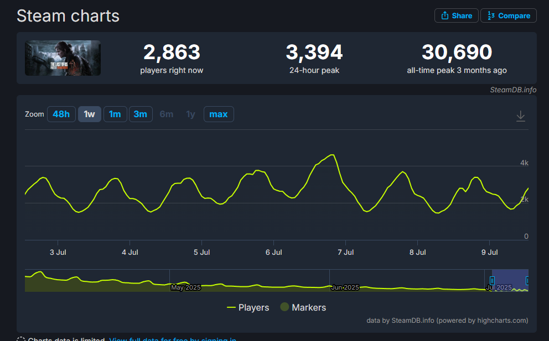Image resolution: width=549 pixels, height=341 pixels.
Task: Click the '3 Jul' axis label
Action: pyautogui.click(x=58, y=252)
